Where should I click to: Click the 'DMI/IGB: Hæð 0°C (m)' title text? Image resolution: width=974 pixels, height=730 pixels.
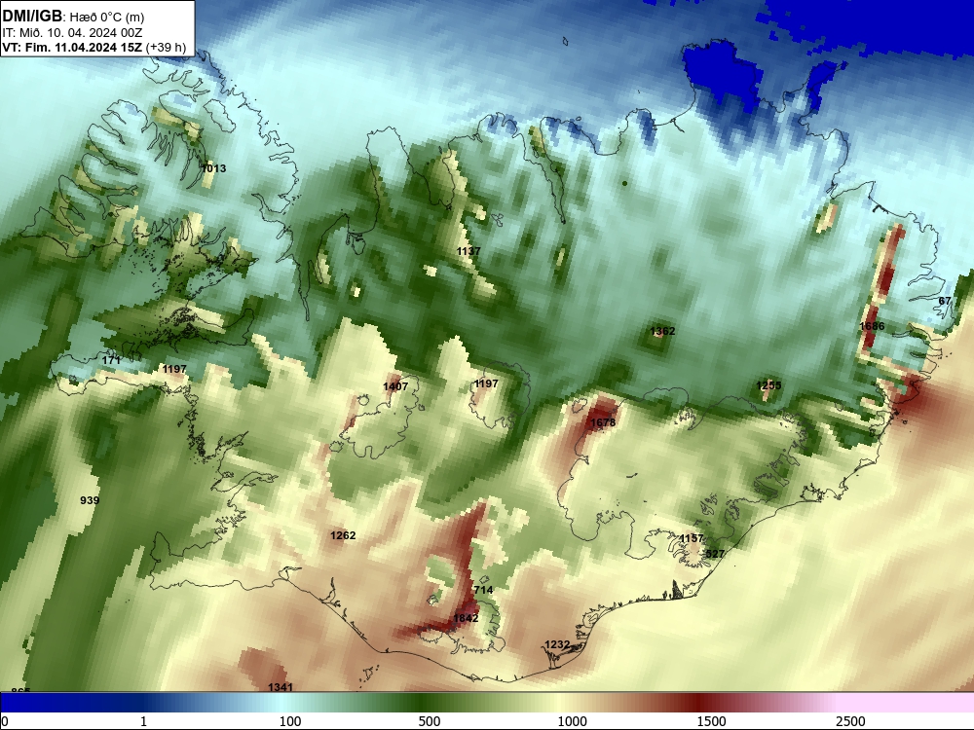click(x=73, y=17)
